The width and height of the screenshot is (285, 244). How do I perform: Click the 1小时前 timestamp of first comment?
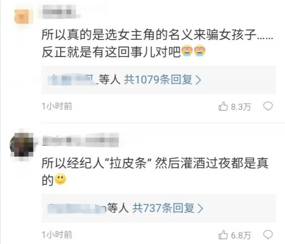coord(57,106)
